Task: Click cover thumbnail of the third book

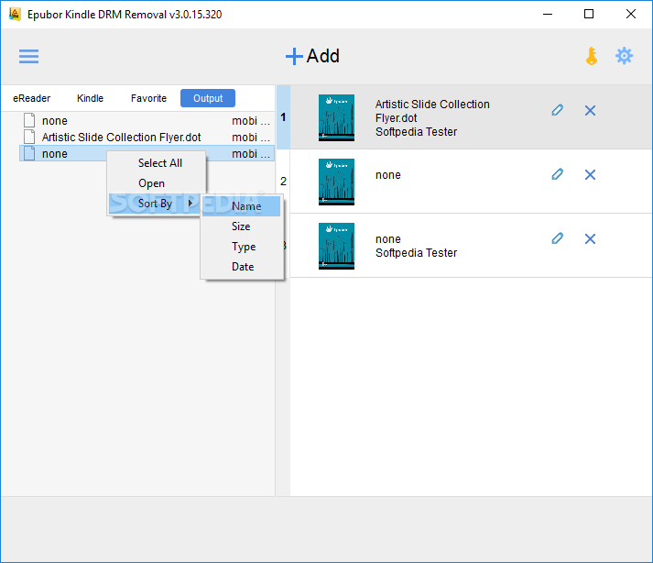Action: tap(336, 246)
